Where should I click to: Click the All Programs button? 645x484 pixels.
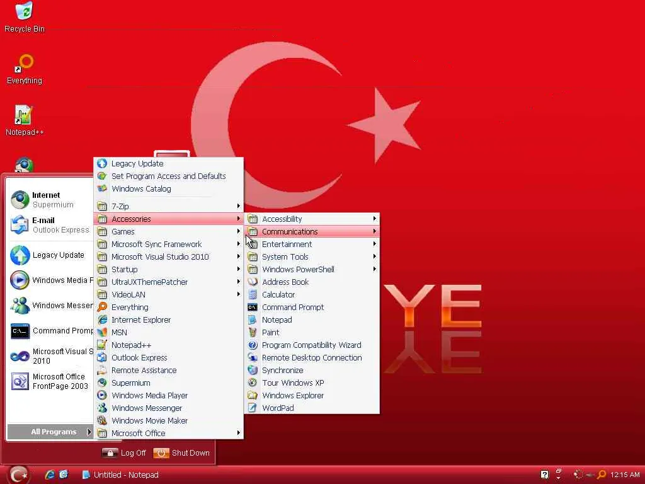[x=50, y=432]
